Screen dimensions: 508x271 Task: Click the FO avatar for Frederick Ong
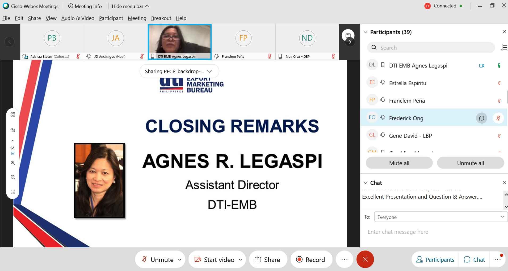tap(372, 118)
